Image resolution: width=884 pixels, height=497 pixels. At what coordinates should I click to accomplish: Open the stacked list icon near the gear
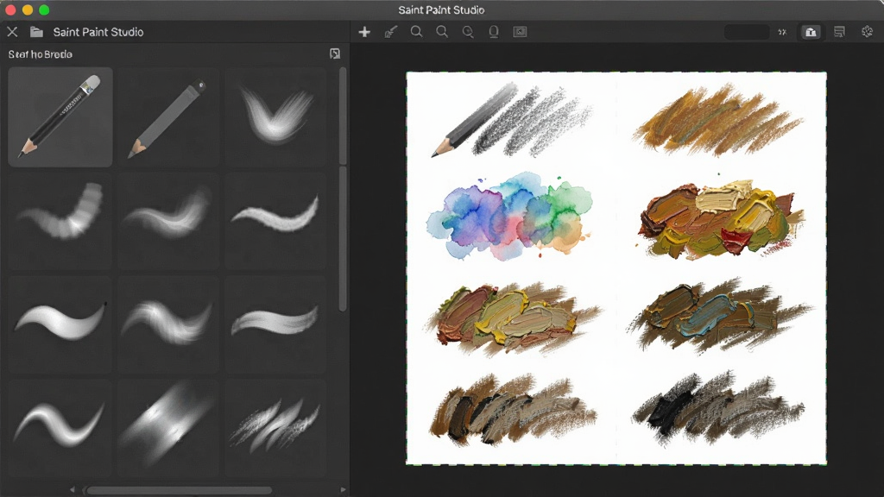839,32
